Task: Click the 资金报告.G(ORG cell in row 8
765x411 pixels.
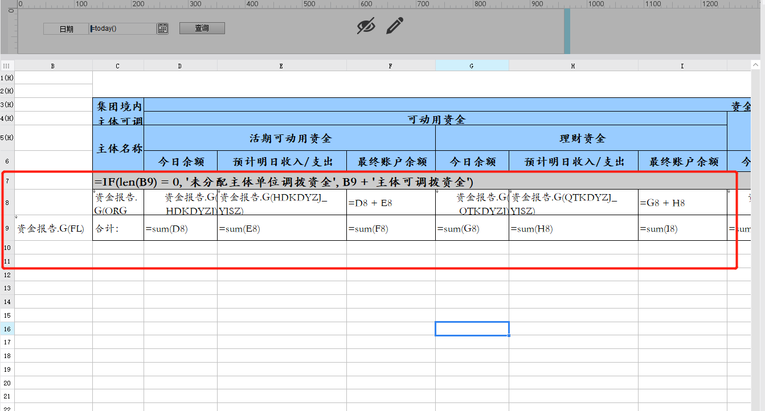Action: (118, 203)
